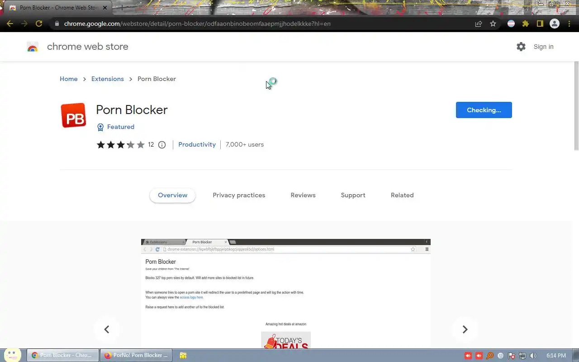
Task: Click the page vertical scrollbar
Action: (576, 106)
